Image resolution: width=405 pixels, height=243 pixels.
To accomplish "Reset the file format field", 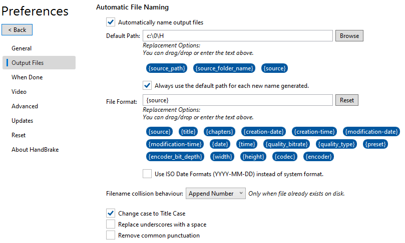I will click(x=346, y=100).
